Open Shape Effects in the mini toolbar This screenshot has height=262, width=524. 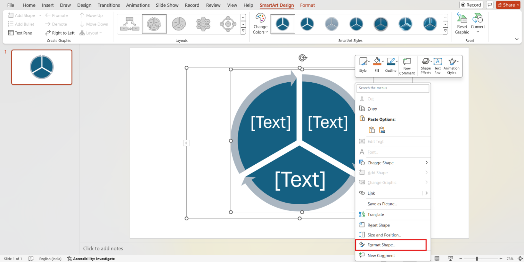426,66
